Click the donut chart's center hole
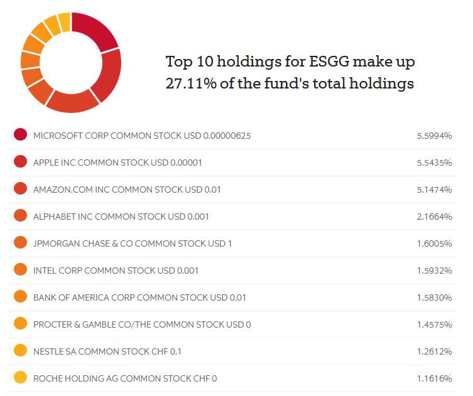Image resolution: width=473 pixels, height=396 pixels. click(71, 62)
